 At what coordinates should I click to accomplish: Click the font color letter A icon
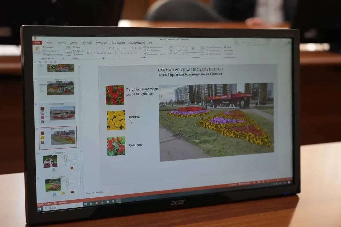tap(115, 53)
